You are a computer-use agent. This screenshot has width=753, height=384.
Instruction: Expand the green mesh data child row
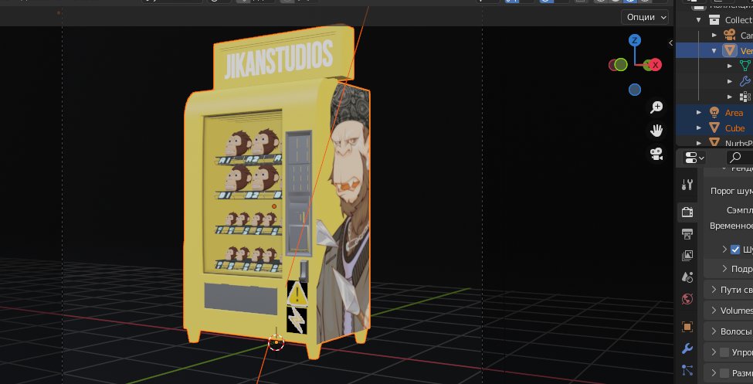click(730, 66)
